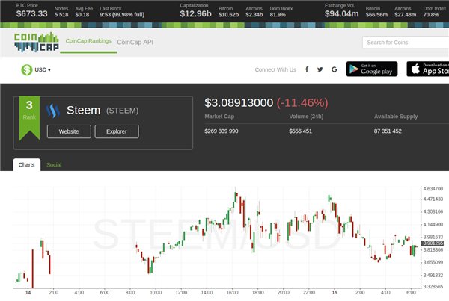Click the CoinCap logo
Viewport: 449px width, 301px height.
37,42
